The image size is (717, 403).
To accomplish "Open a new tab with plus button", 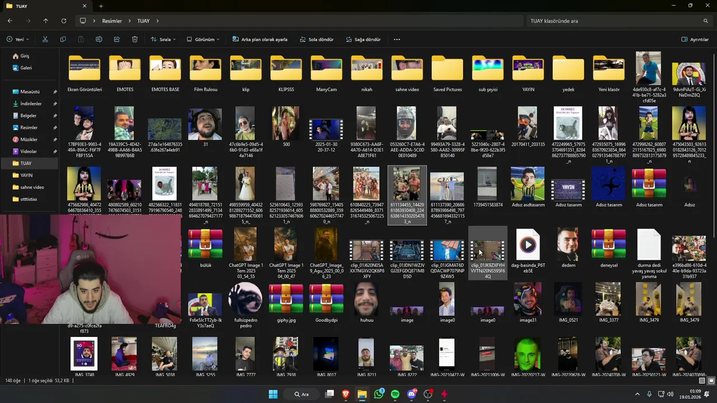I will pyautogui.click(x=101, y=6).
